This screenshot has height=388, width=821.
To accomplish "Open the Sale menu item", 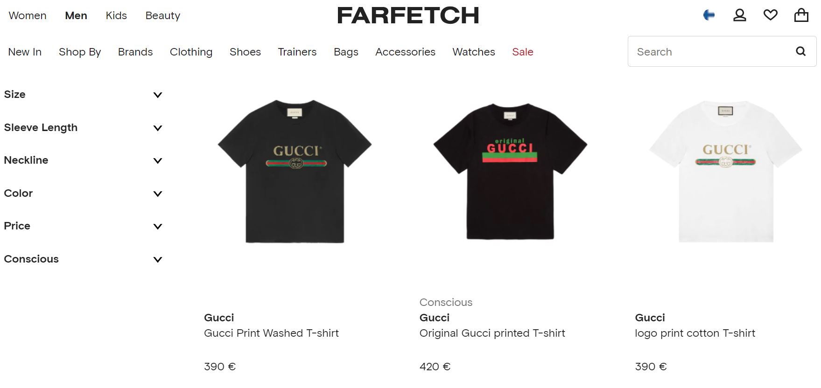I will [522, 52].
